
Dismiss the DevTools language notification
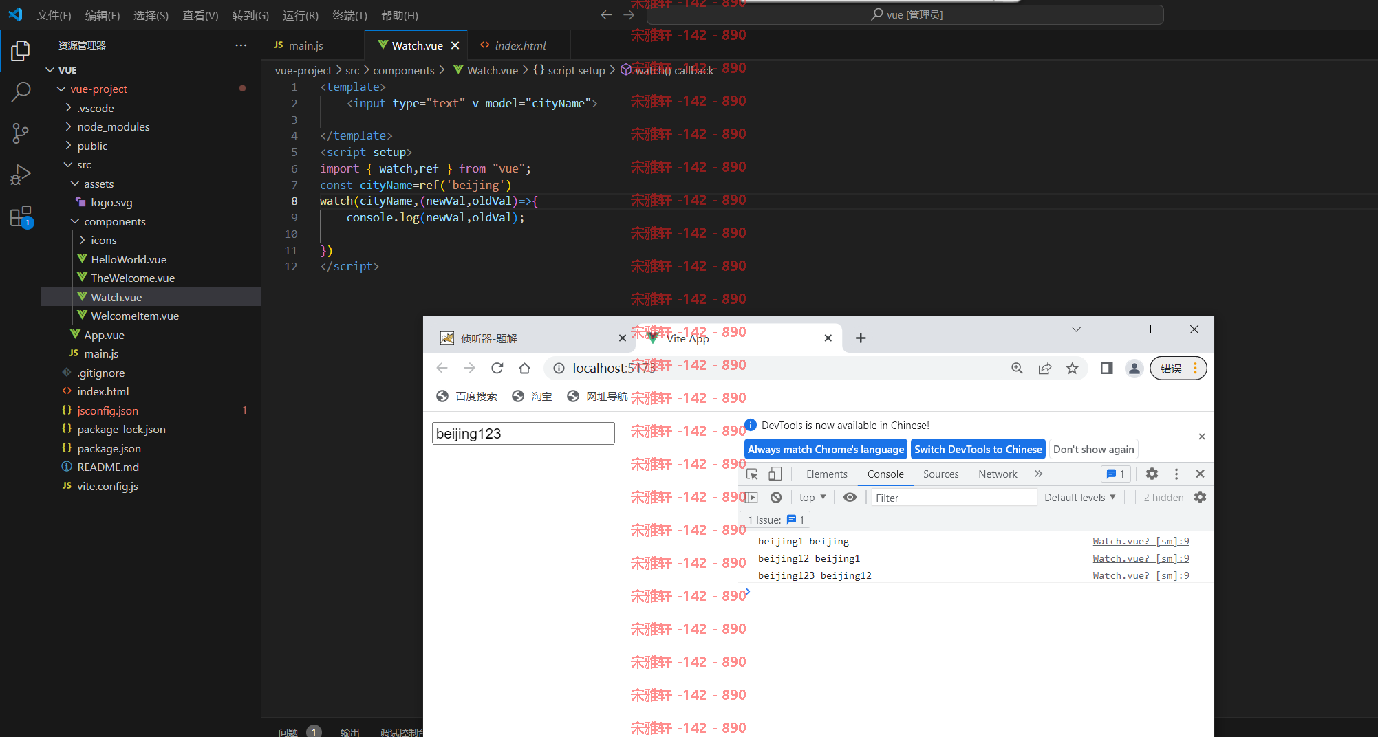coord(1201,437)
